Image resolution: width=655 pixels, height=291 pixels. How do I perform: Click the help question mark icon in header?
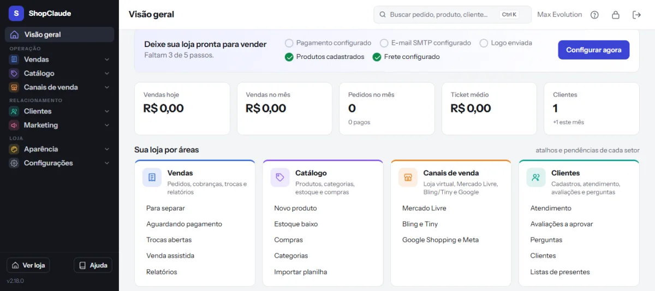click(595, 15)
